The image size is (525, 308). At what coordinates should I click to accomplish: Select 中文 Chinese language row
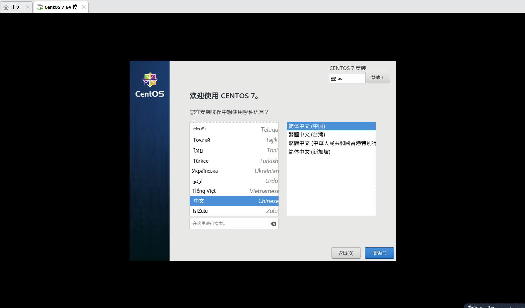coord(234,201)
